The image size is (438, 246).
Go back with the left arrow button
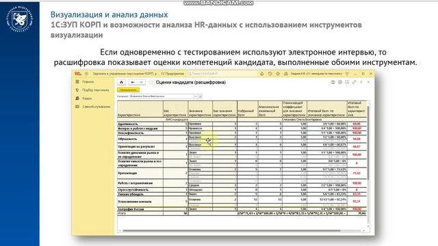pyautogui.click(x=133, y=82)
